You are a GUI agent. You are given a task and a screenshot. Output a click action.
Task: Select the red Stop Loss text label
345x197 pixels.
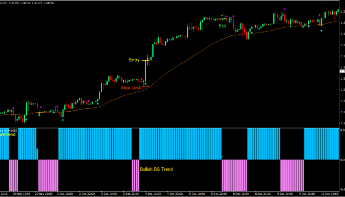(131, 88)
